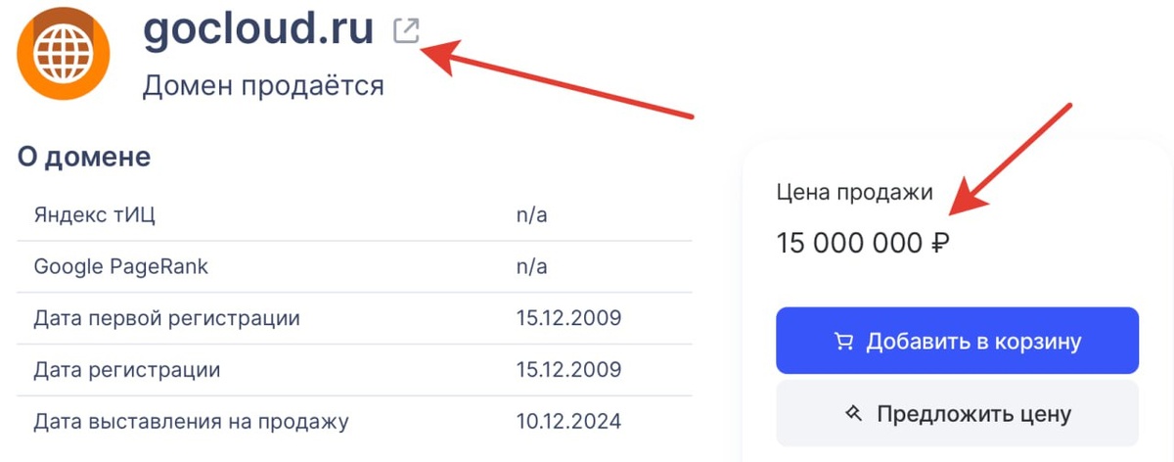Click the first registration date 15.12.2009 value
The image size is (1174, 462).
tap(568, 318)
